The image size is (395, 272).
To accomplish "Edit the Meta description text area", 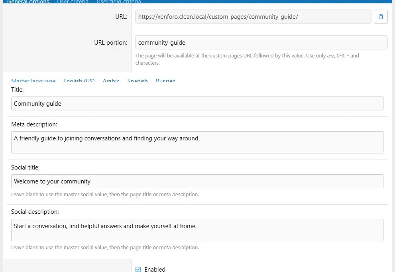I will 197,142.
